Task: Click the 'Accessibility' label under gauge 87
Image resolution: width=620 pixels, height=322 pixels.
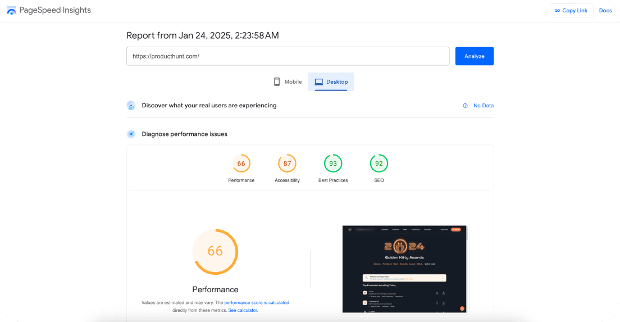Action: coord(287,180)
